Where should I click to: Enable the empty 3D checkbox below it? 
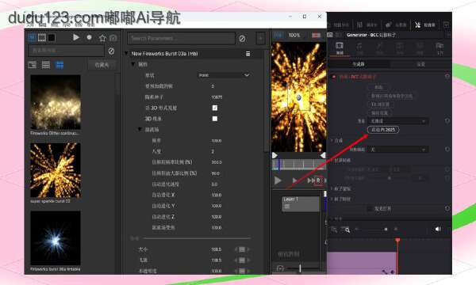[x=215, y=119]
